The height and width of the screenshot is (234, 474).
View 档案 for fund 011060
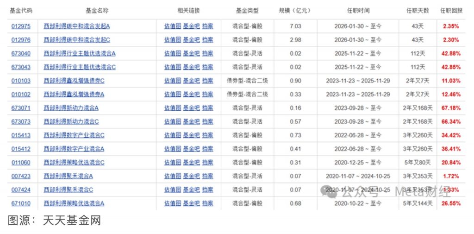click(x=207, y=163)
